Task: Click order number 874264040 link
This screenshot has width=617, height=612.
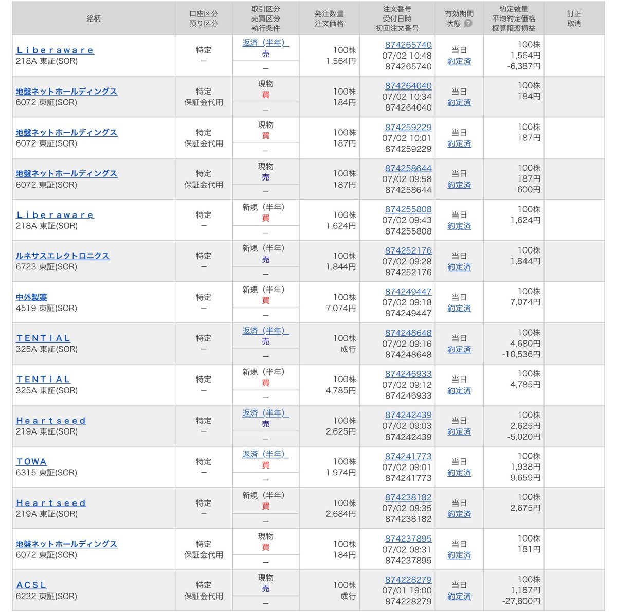Action: [408, 86]
